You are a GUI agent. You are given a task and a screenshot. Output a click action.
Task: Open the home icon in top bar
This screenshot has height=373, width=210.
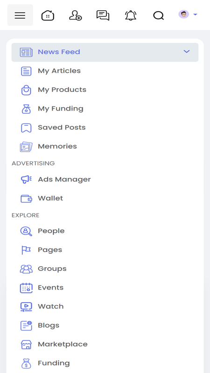[x=48, y=16]
